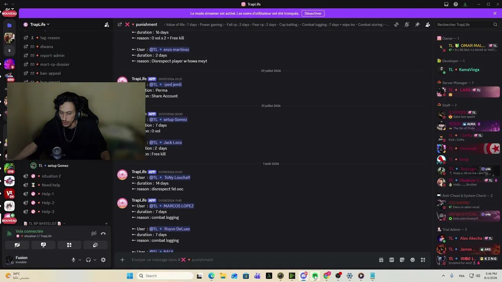This screenshot has height=282, width=502.
Task: Open the sticker picker
Action: tap(402, 260)
